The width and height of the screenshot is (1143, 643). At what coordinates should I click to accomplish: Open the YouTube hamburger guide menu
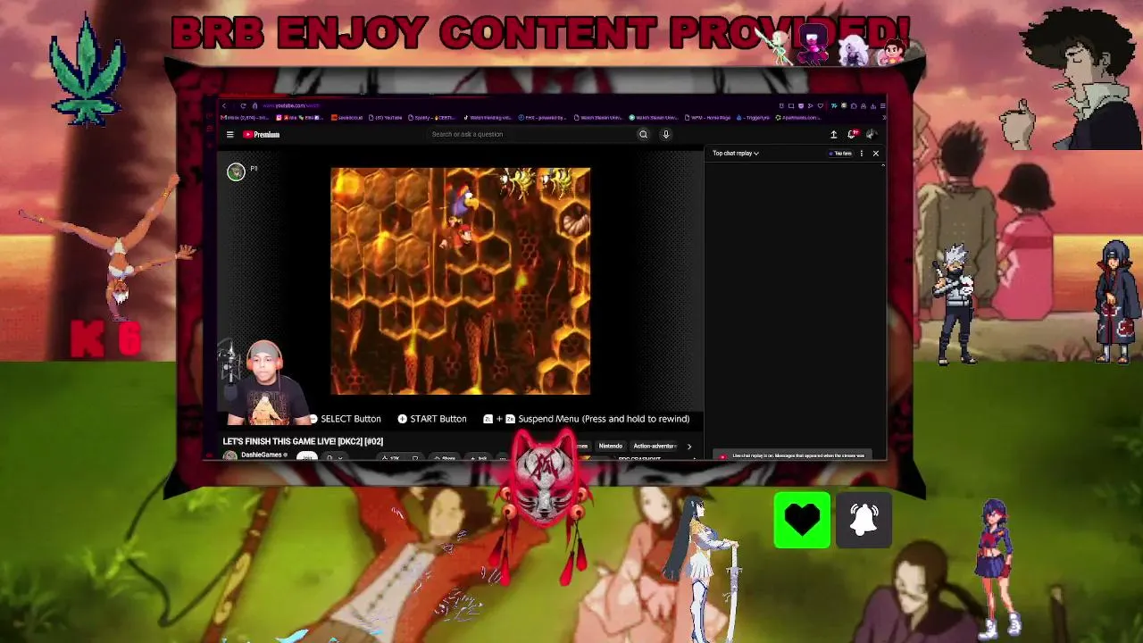click(229, 135)
